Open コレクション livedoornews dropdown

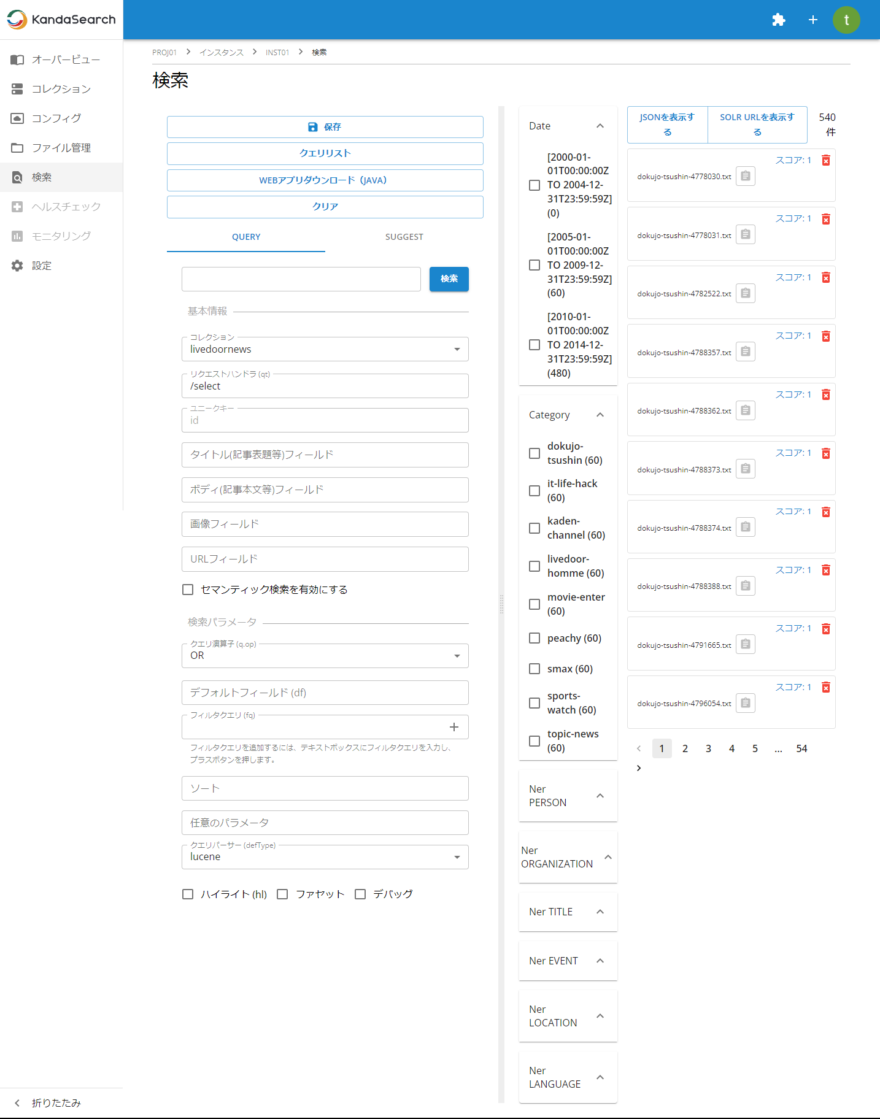point(325,349)
